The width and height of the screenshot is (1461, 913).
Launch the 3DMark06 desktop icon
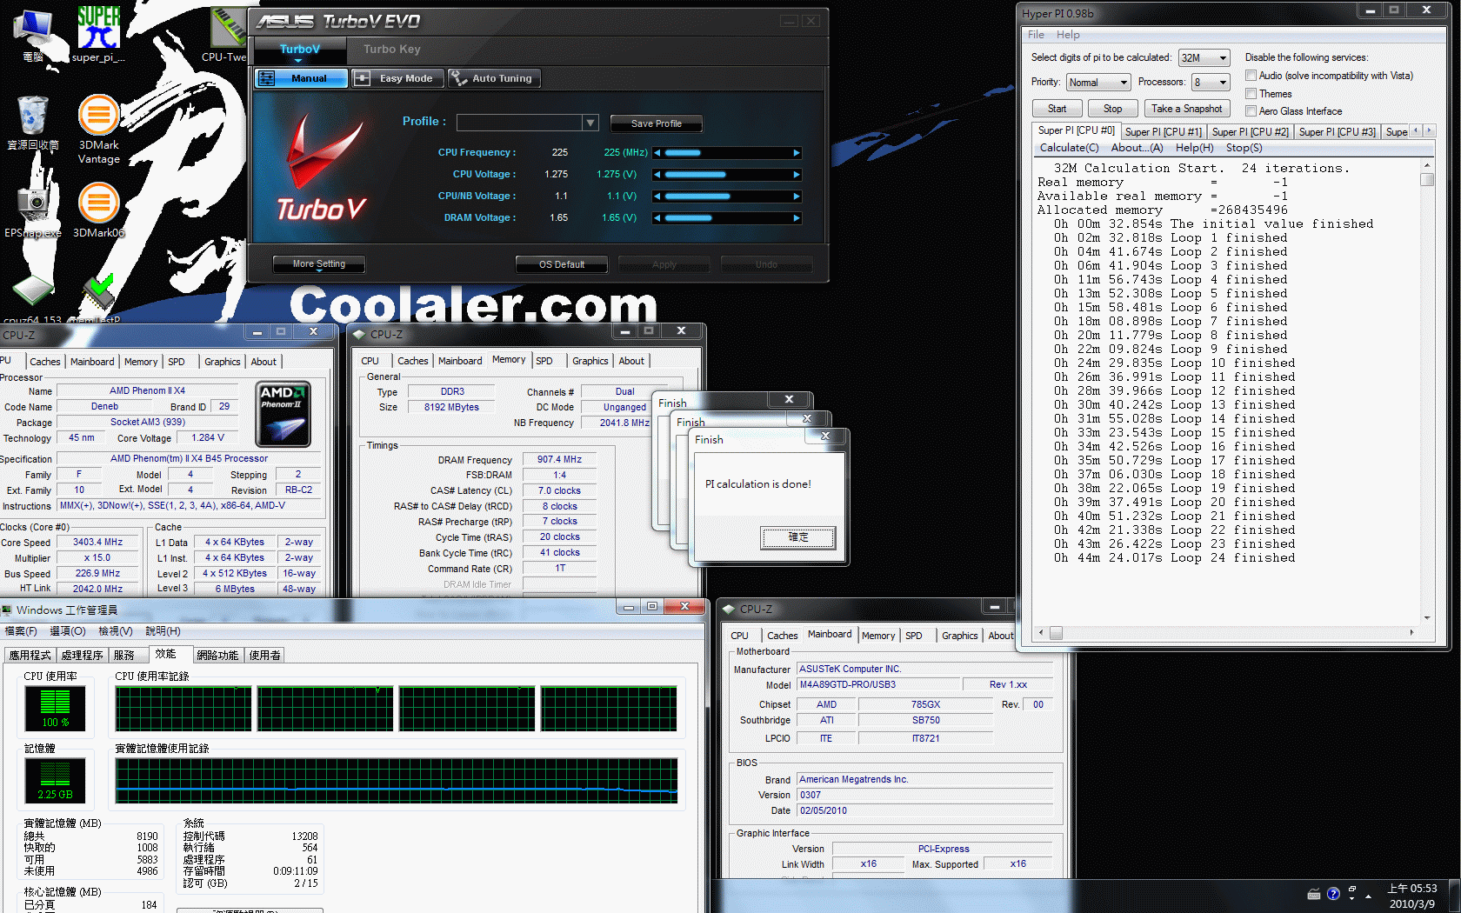pyautogui.click(x=98, y=210)
